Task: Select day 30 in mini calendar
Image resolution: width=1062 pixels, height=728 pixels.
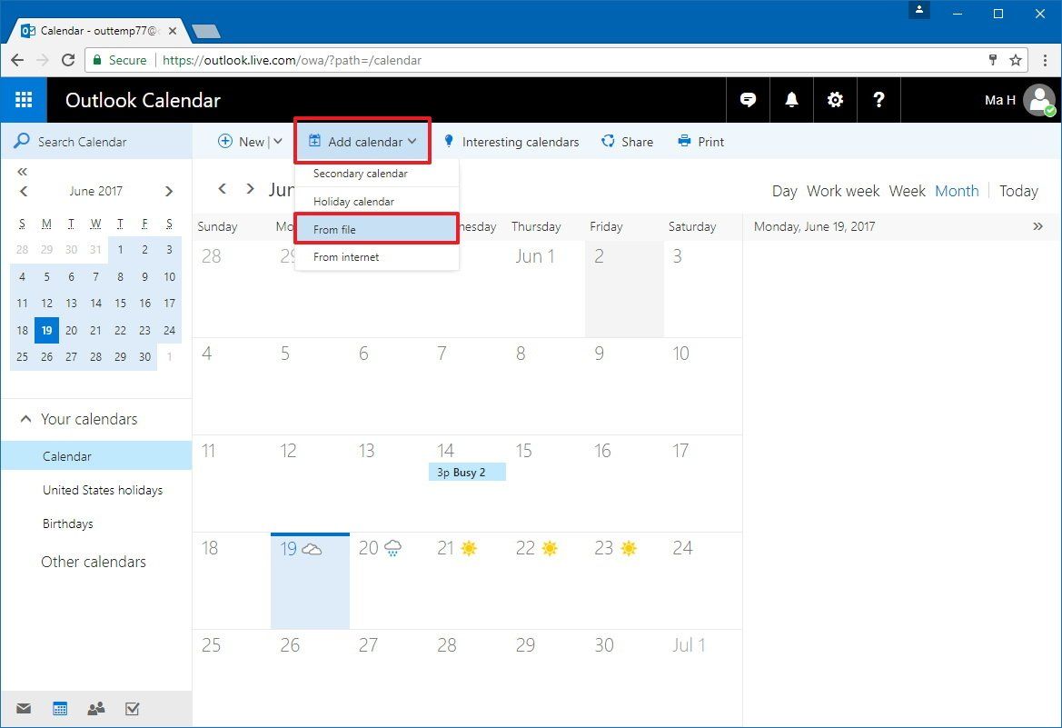Action: [145, 356]
